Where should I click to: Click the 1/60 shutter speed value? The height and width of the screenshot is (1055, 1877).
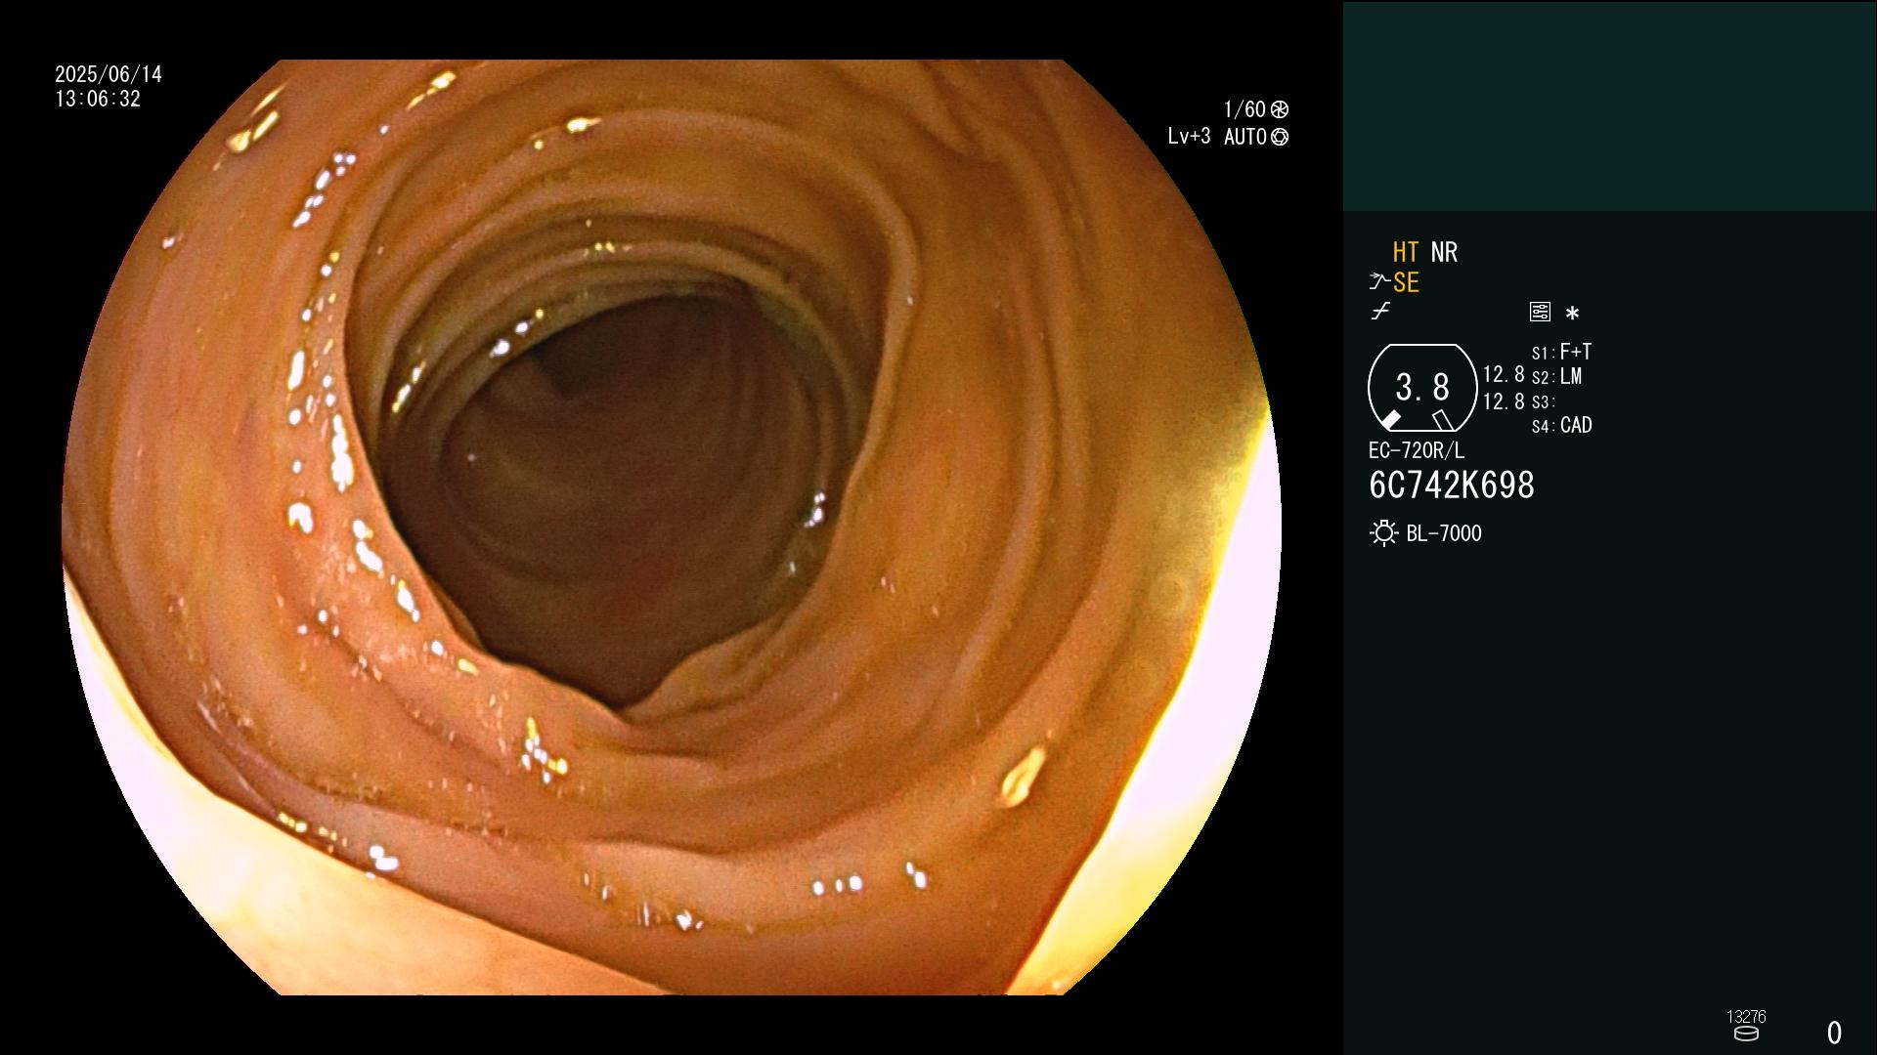(1244, 109)
